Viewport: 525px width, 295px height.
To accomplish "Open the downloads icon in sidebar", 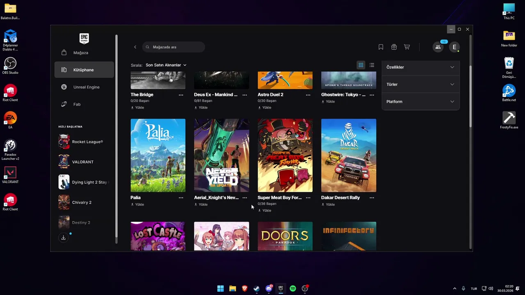I will coord(63,238).
